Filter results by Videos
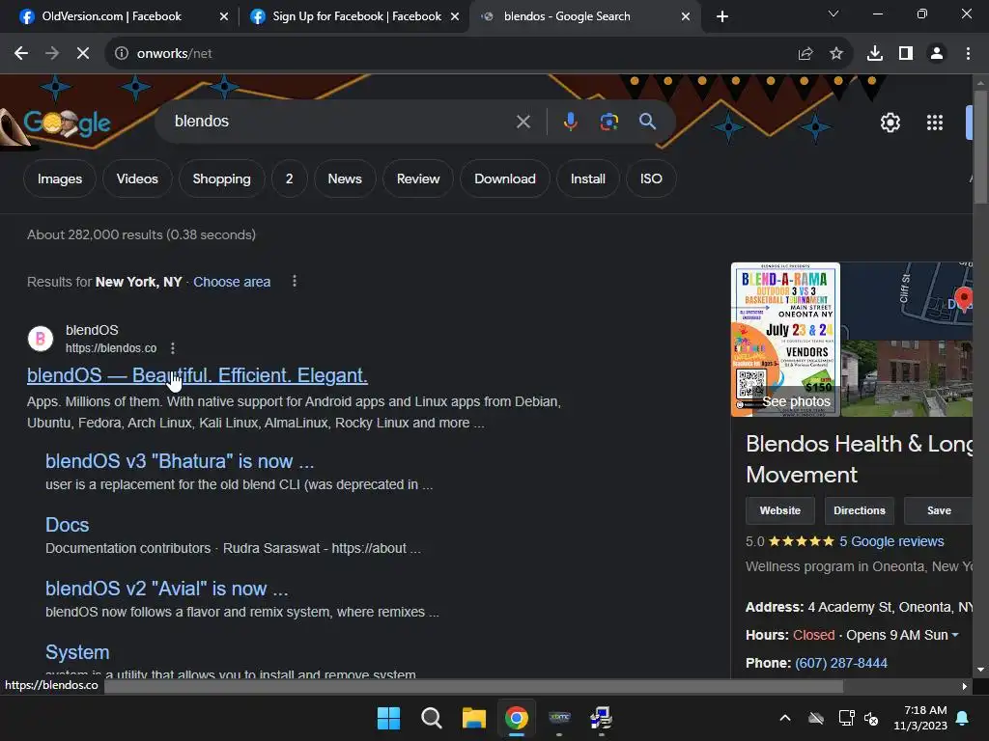Image resolution: width=989 pixels, height=741 pixels. 137,178
